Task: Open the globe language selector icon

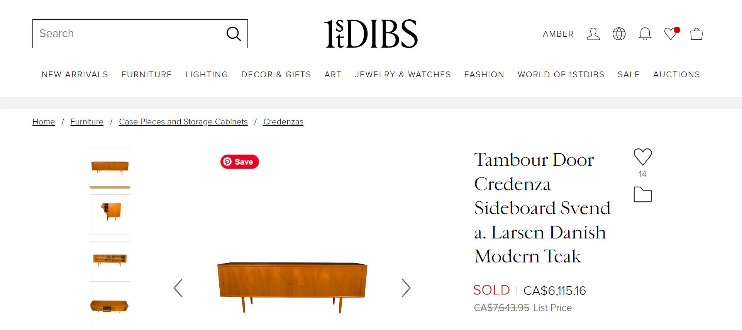Action: 619,34
